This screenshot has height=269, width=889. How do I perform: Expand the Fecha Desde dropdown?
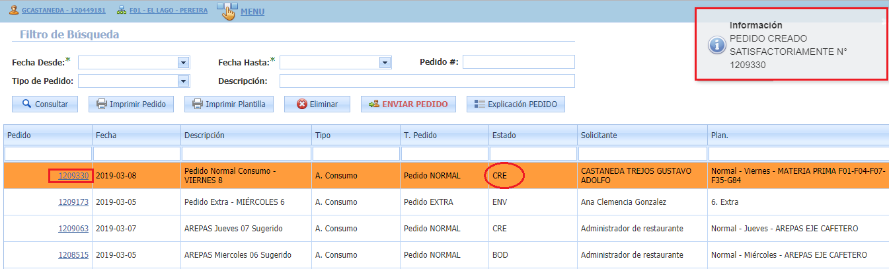[184, 62]
